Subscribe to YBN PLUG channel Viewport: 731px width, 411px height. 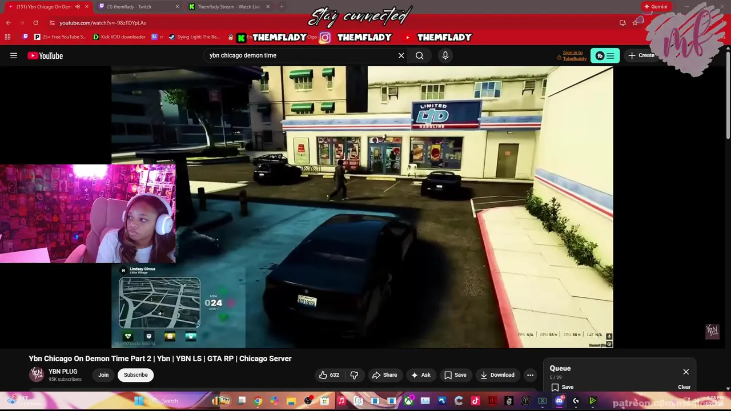136,375
